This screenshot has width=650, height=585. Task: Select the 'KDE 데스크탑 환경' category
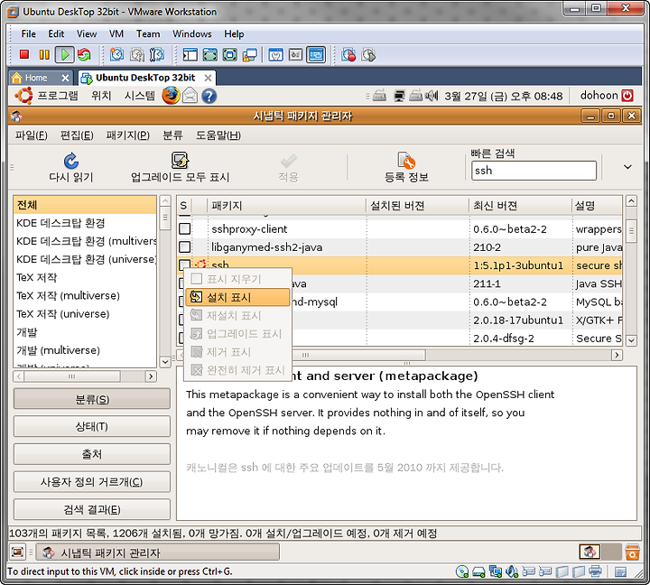[x=85, y=223]
